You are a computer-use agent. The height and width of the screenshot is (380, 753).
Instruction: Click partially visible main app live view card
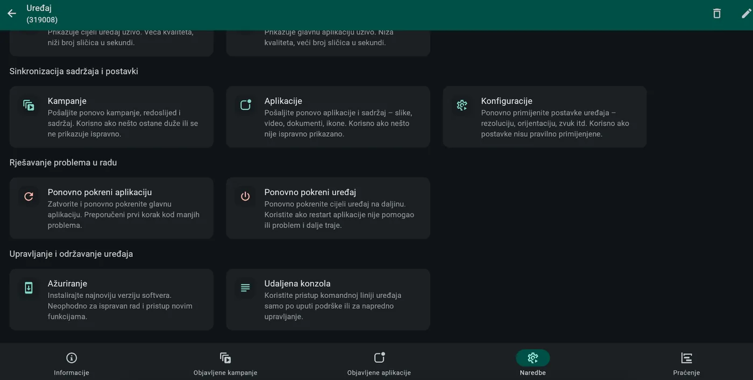tap(328, 43)
